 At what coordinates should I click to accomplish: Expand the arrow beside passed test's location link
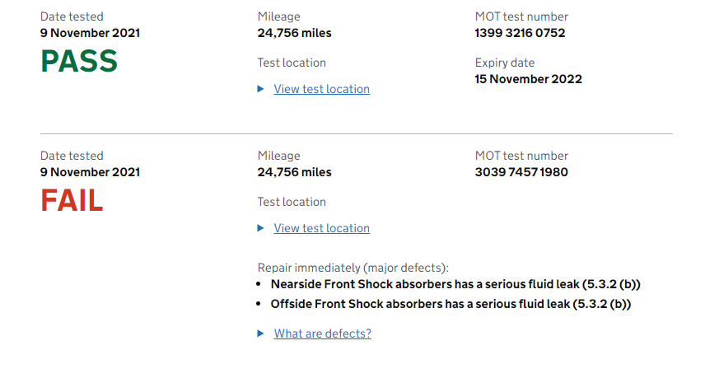pyautogui.click(x=260, y=89)
